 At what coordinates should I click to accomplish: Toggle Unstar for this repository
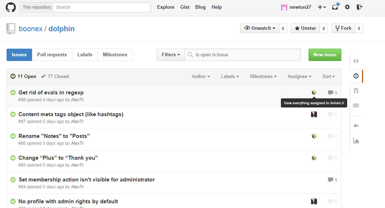click(x=305, y=28)
